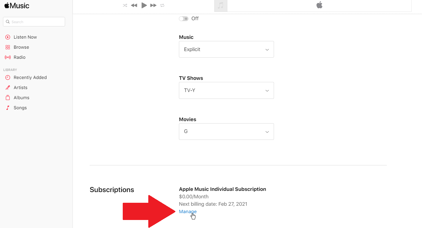Click the Apple logo in player display
The width and height of the screenshot is (422, 228).
(319, 5)
